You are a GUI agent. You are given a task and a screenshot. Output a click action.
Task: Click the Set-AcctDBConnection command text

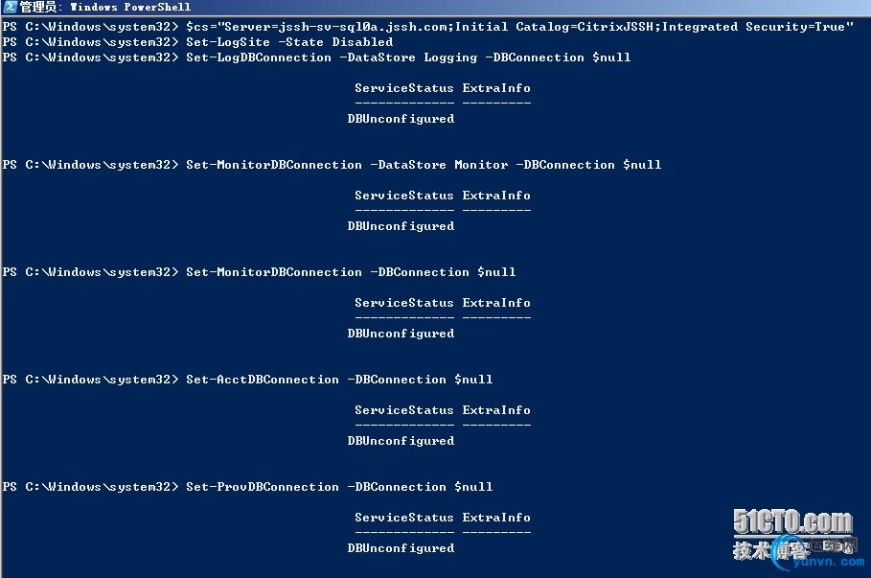coord(263,380)
